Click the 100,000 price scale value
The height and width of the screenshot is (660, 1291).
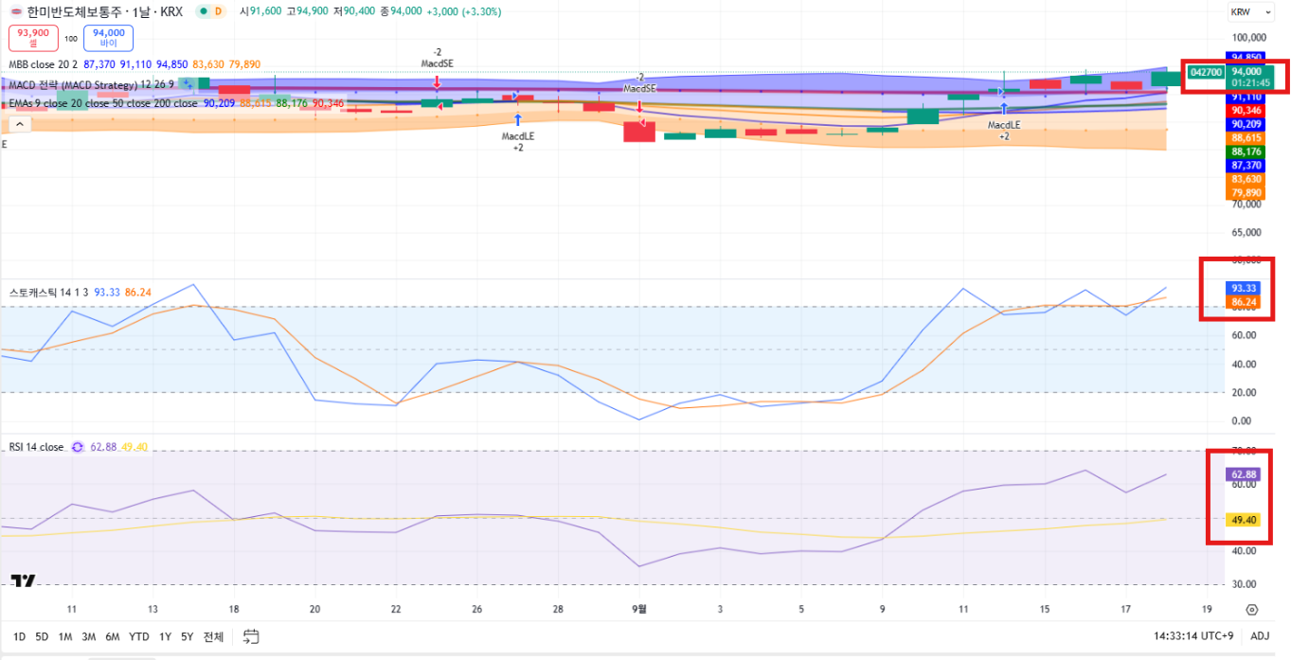[x=1249, y=37]
